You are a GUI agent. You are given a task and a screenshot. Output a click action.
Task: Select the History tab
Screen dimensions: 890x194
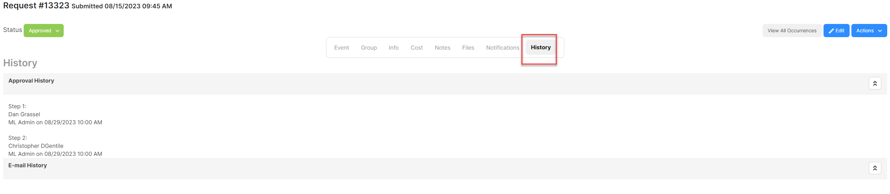541,48
